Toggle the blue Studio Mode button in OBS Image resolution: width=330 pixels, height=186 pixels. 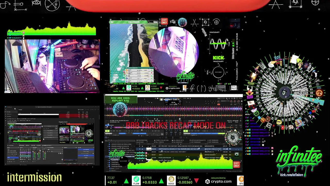pos(86,156)
